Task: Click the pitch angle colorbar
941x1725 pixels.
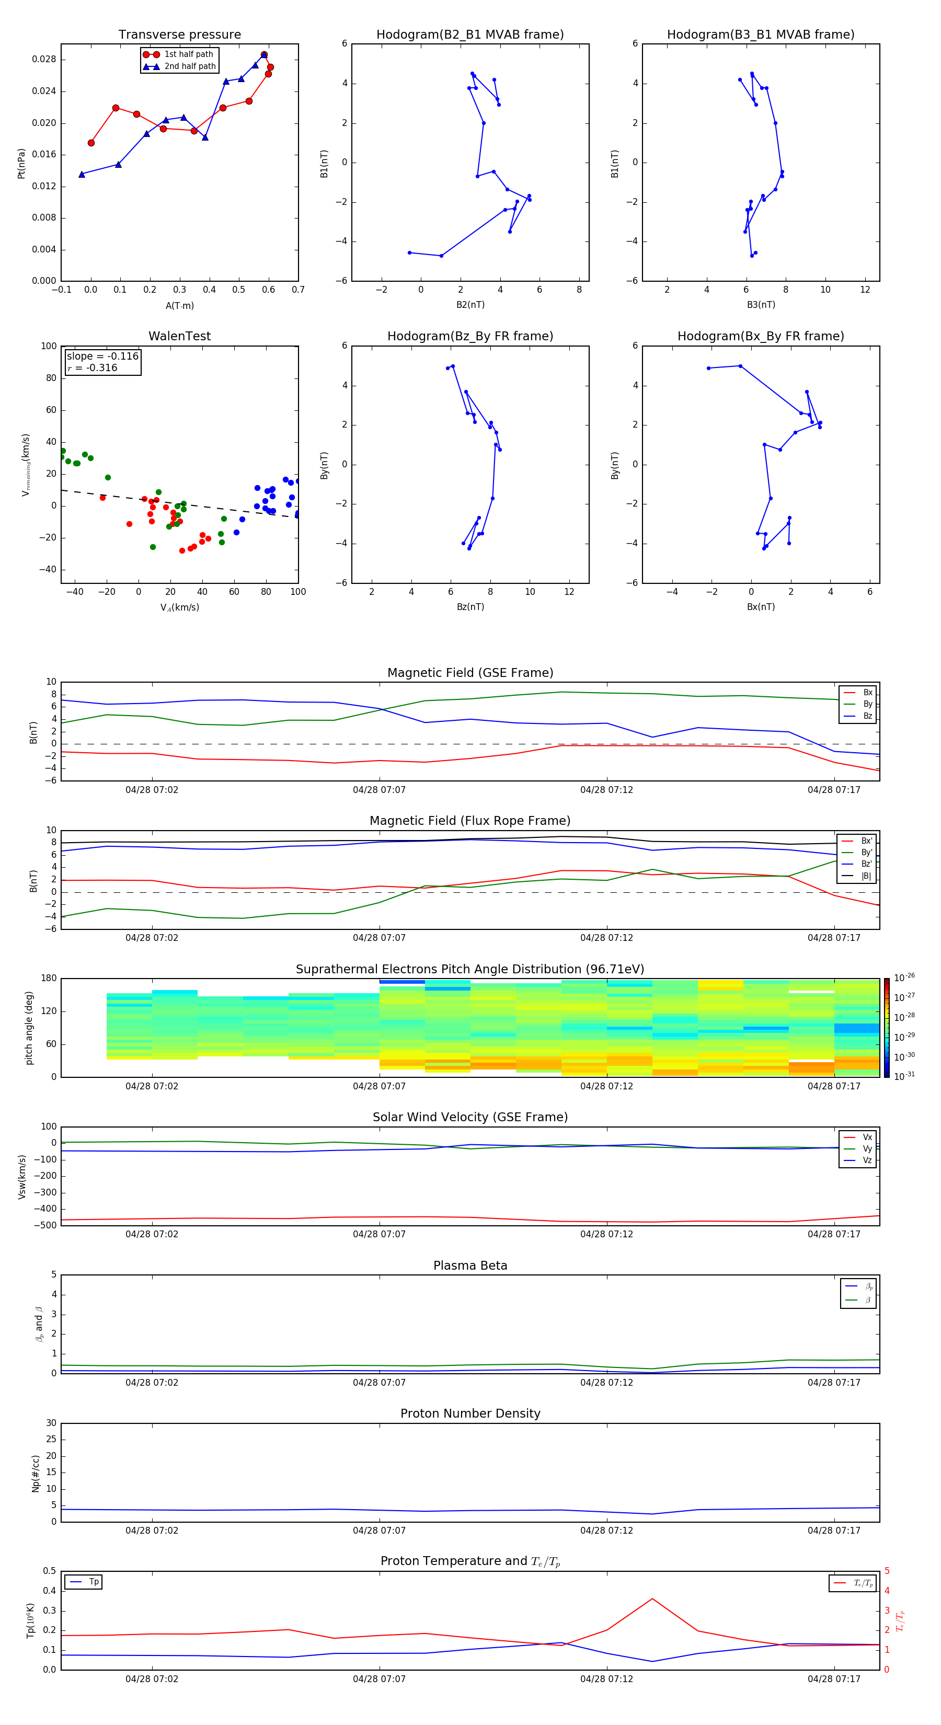Action: 887,1028
